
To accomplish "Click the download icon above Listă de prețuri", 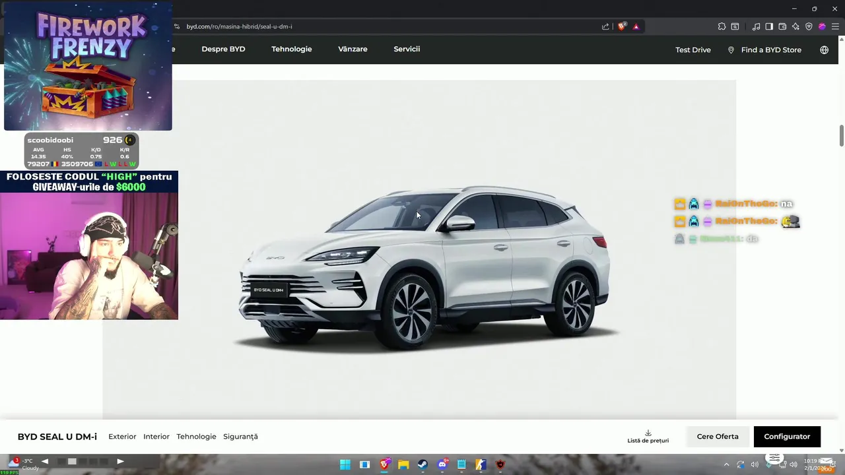I will (x=648, y=433).
